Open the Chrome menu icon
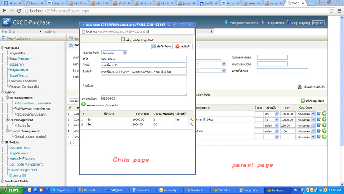 coord(340,10)
